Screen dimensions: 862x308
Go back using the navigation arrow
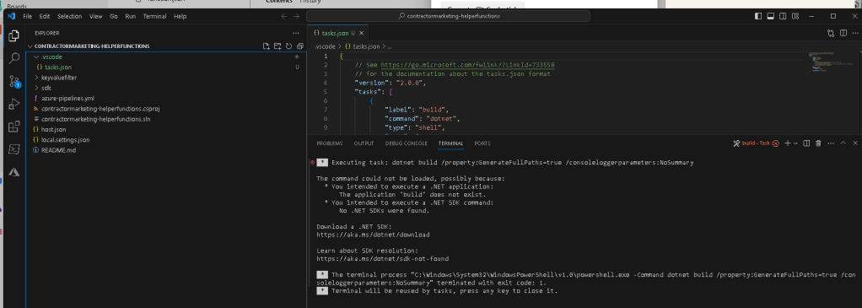[x=283, y=17]
